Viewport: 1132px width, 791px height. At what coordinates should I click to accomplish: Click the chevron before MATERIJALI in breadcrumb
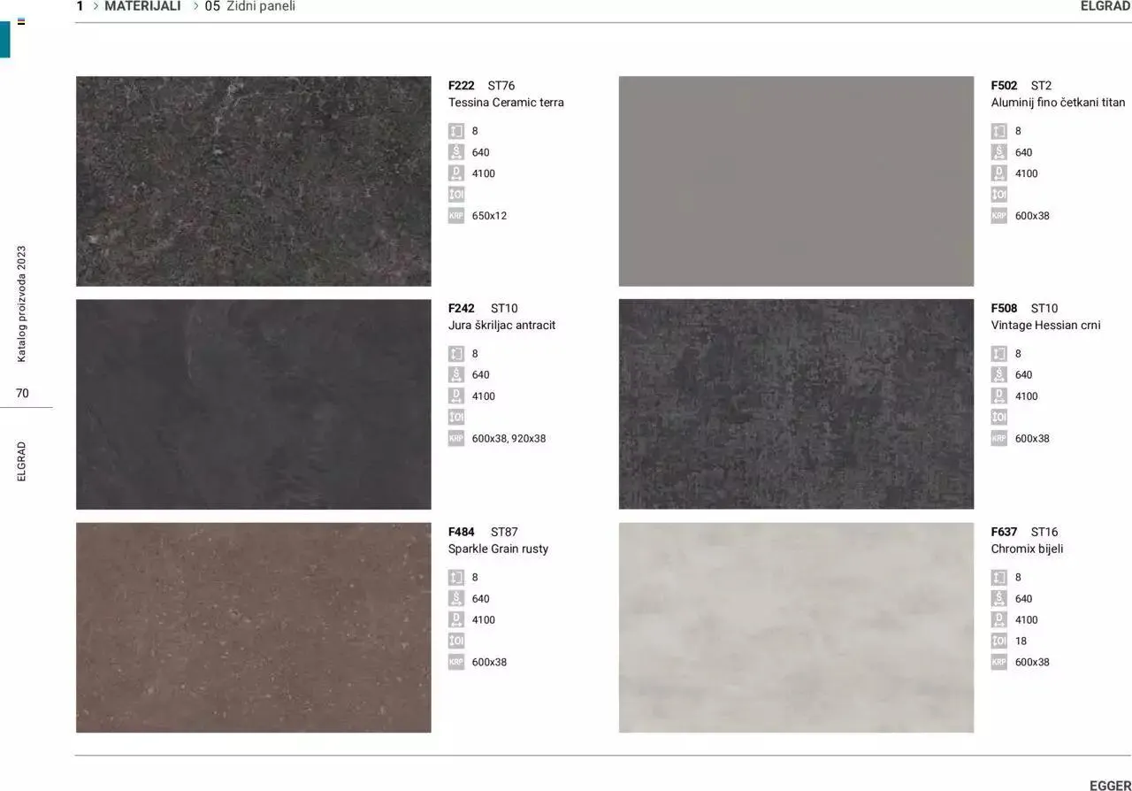(96, 6)
